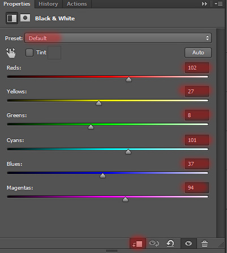
Task: Open the Tint color swatch
Action: point(54,53)
